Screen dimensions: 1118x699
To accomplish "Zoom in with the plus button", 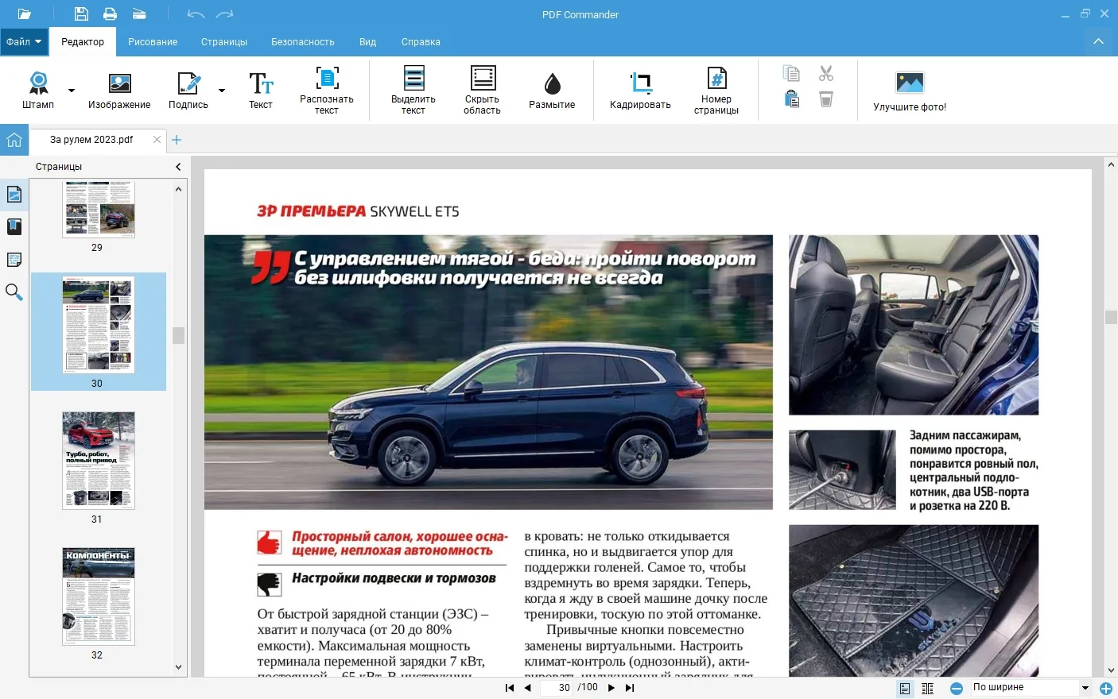I will coord(1106,688).
